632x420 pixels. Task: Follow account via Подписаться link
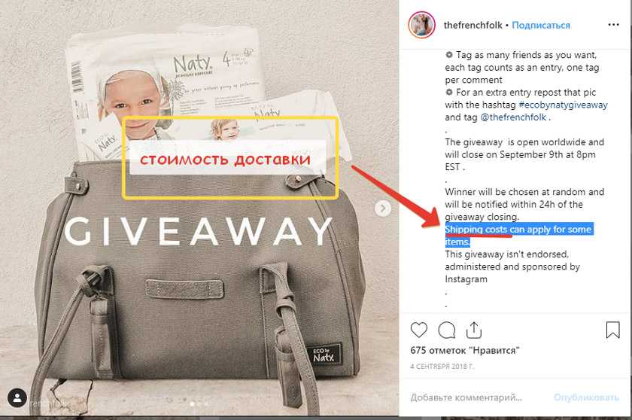[x=541, y=25]
